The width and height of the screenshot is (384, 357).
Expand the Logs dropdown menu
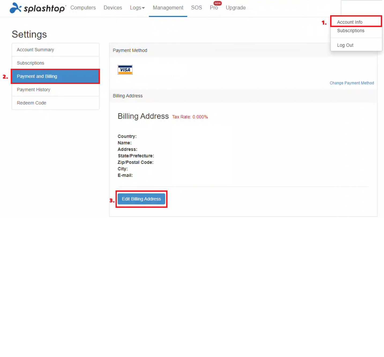137,8
